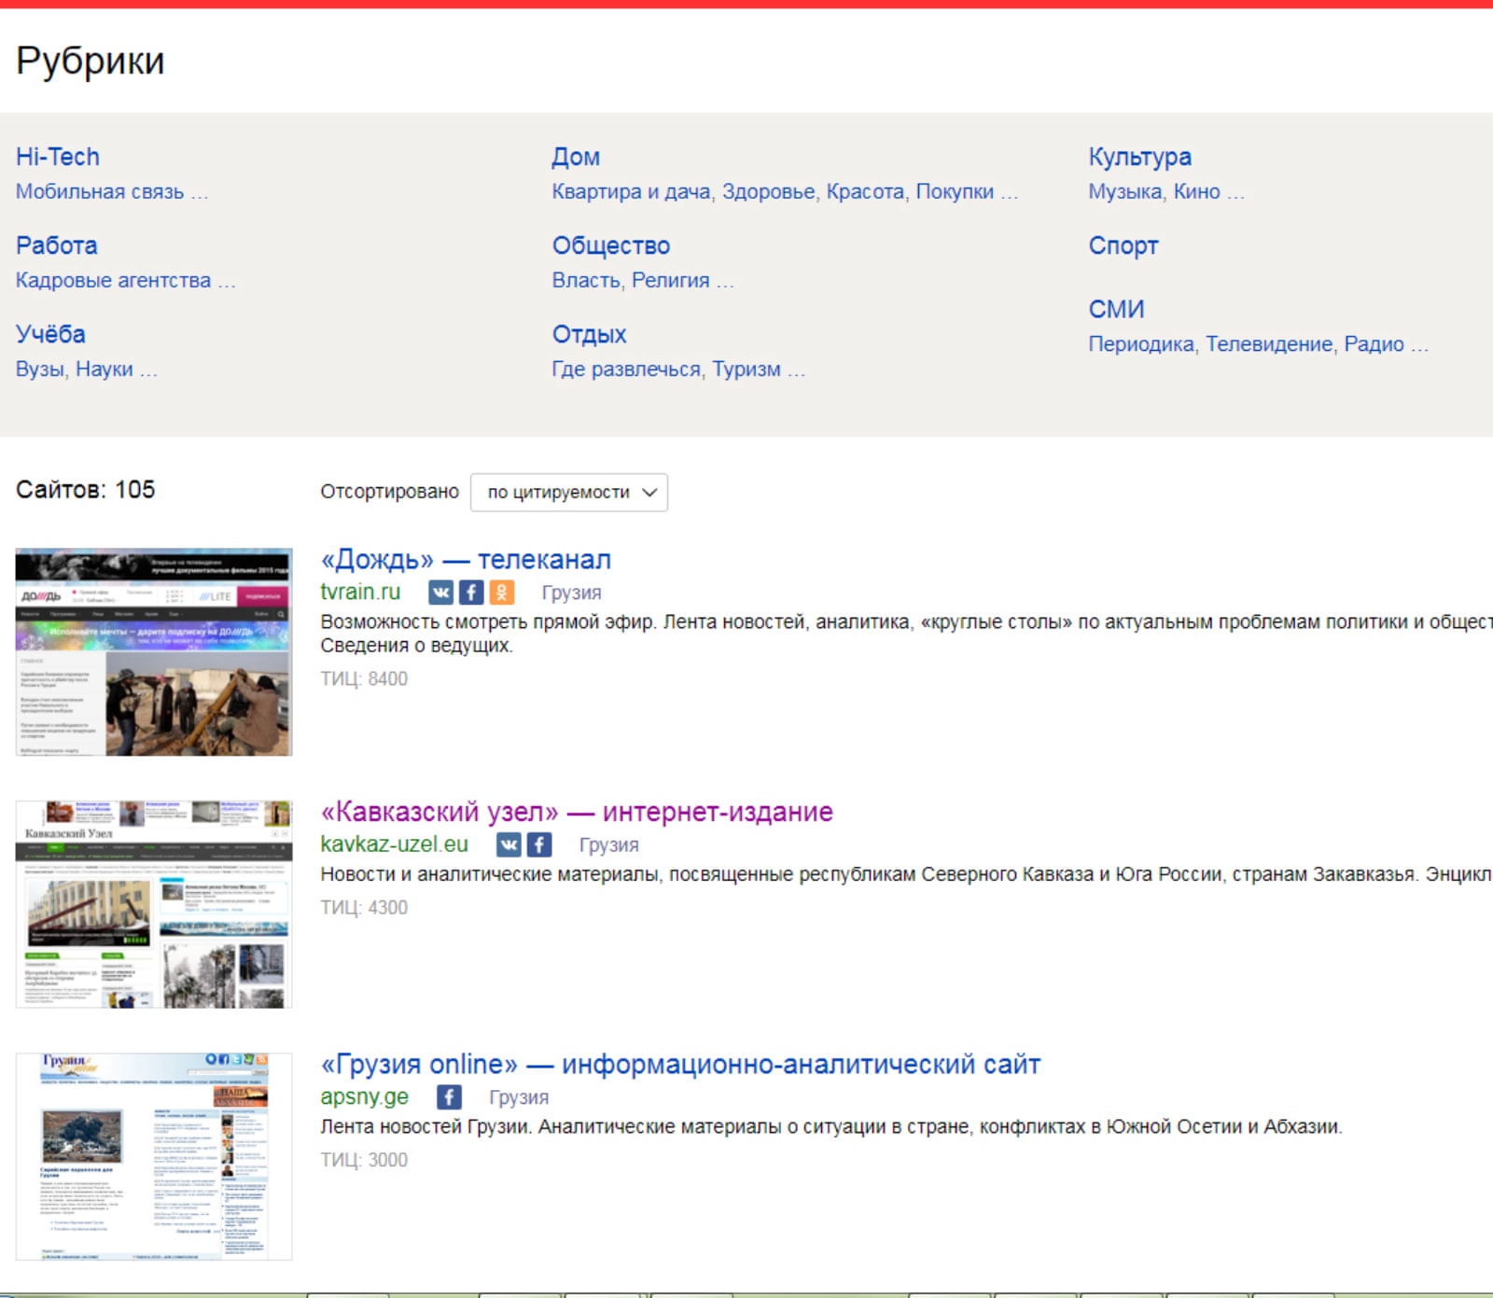The height and width of the screenshot is (1298, 1493).
Task: Visit the apsny.ge site address
Action: pos(364,1097)
